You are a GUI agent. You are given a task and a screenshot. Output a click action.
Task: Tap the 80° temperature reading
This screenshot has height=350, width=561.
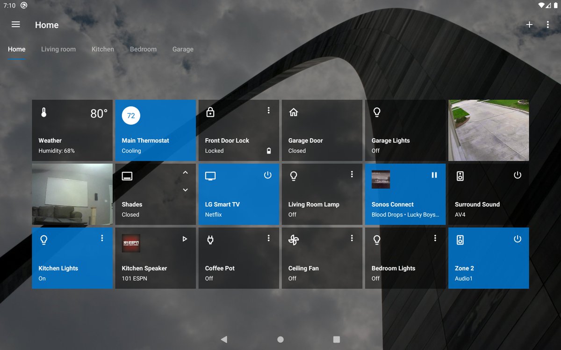point(99,113)
